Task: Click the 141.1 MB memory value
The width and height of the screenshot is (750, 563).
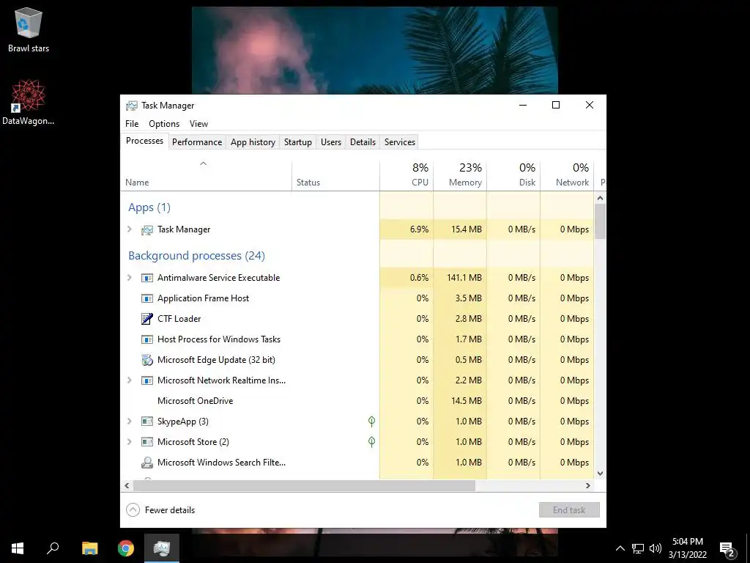Action: 464,278
